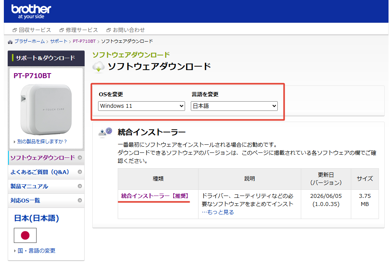Click the 説明 column header

coord(250,179)
